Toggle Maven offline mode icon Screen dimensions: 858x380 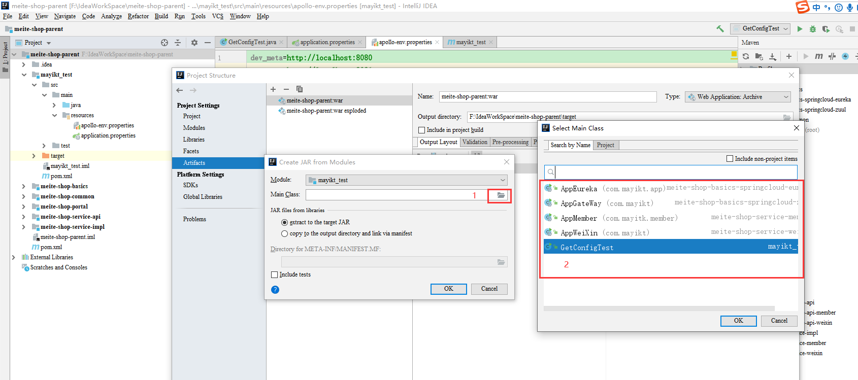tap(832, 56)
